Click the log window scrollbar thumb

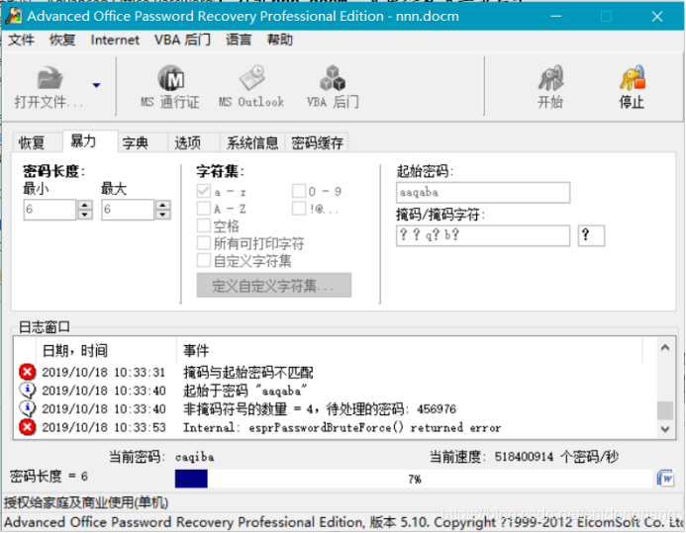tap(665, 409)
